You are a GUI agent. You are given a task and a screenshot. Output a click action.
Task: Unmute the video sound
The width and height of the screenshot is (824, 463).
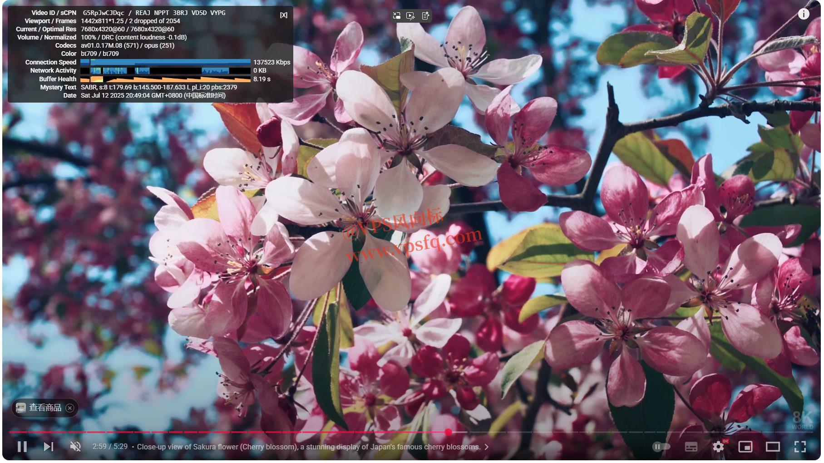coord(75,447)
